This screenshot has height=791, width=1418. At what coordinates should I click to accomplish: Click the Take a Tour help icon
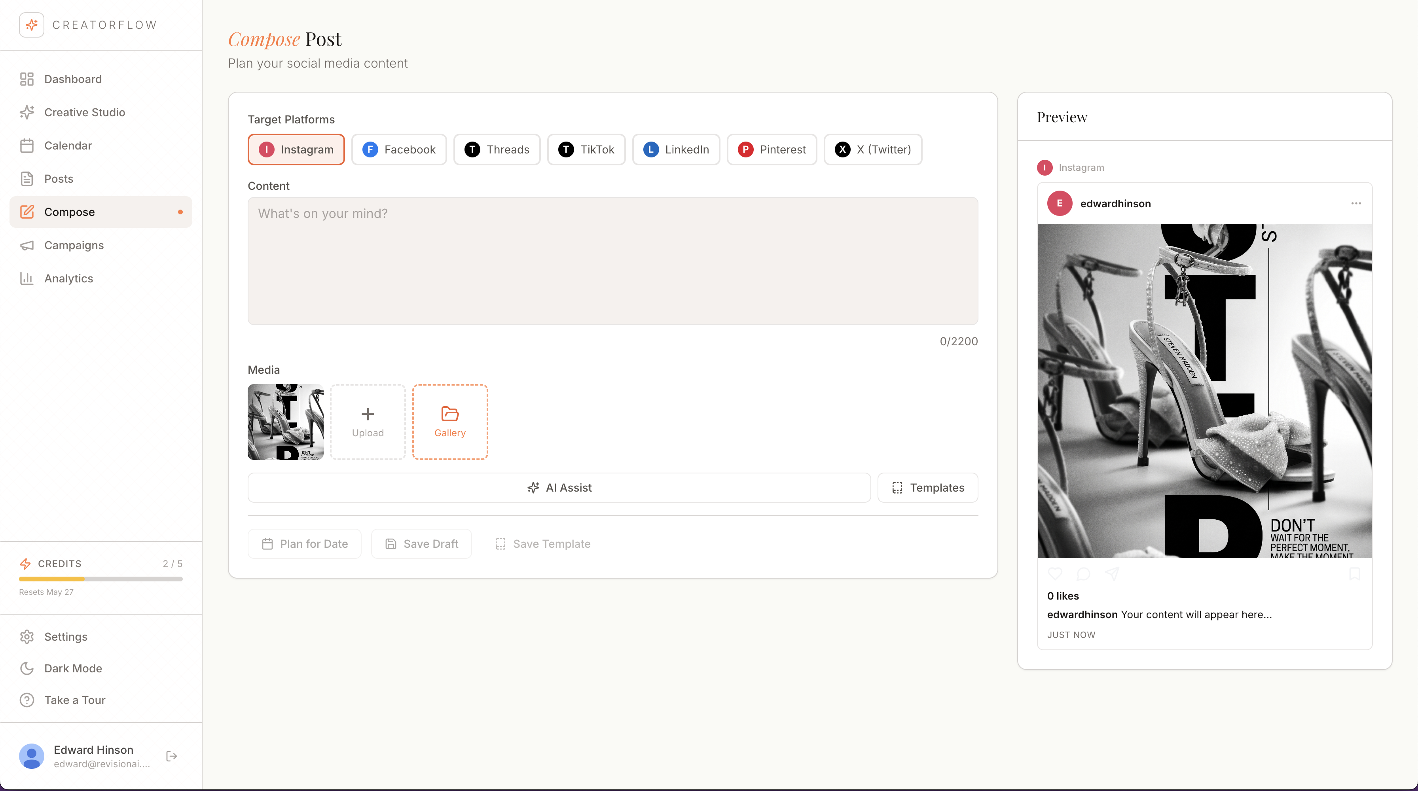27,700
